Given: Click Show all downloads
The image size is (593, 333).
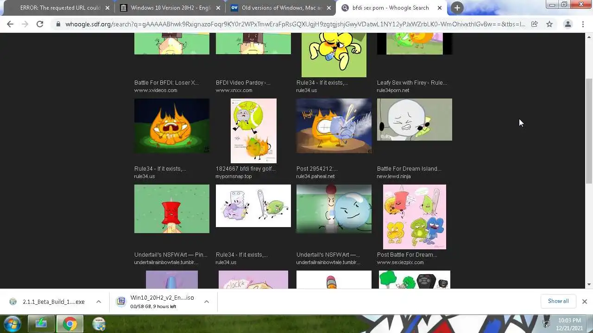Looking at the screenshot, I should tap(558, 301).
